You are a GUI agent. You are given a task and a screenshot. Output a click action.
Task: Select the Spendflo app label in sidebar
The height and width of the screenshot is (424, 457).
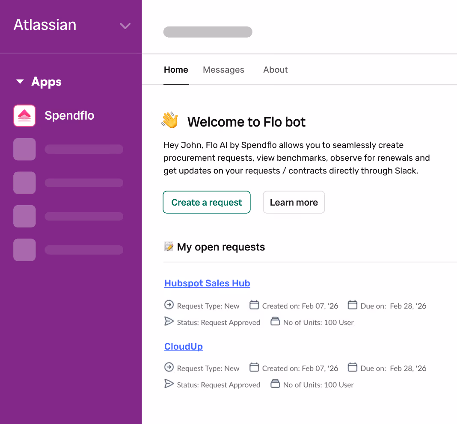coord(69,115)
